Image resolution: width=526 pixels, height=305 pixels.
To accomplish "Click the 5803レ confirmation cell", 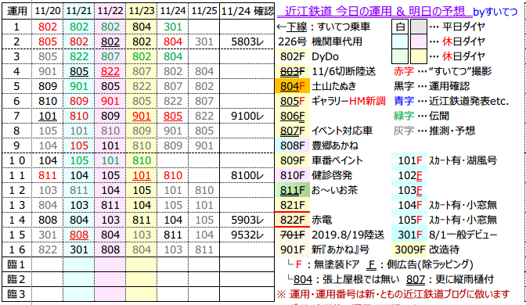I will click(x=247, y=41).
